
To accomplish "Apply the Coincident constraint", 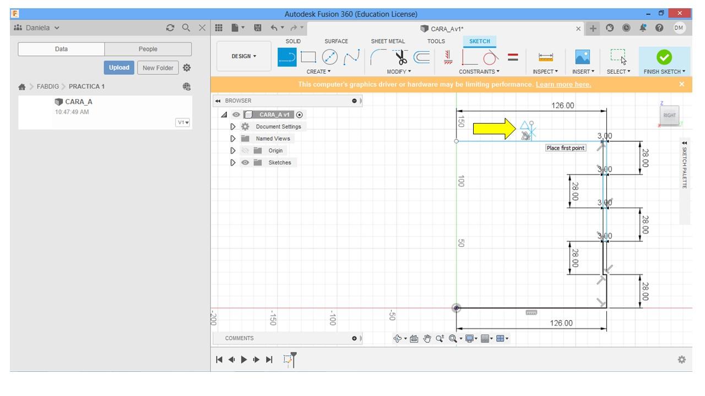I will [x=469, y=57].
